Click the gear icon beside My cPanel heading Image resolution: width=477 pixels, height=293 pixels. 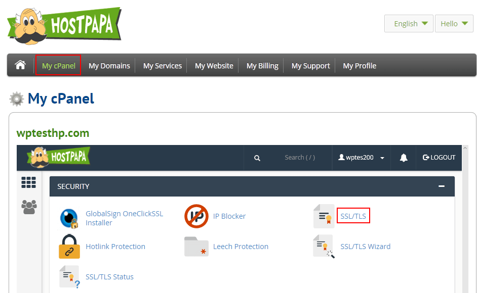(x=16, y=99)
